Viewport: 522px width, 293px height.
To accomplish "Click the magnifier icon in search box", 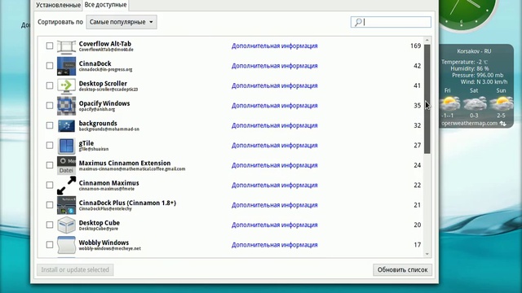I will 358,22.
